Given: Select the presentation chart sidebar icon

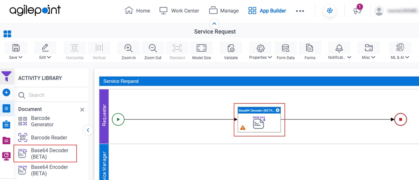Looking at the screenshot, I should [x=7, y=156].
